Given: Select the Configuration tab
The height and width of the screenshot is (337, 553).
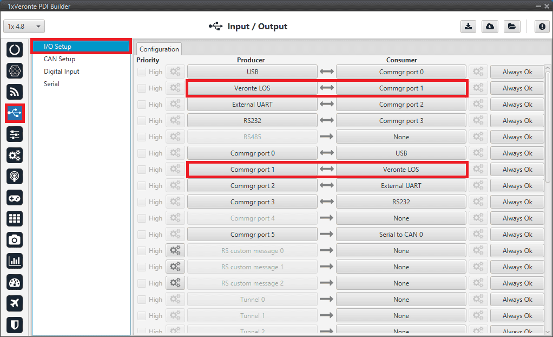Looking at the screenshot, I should pos(159,49).
